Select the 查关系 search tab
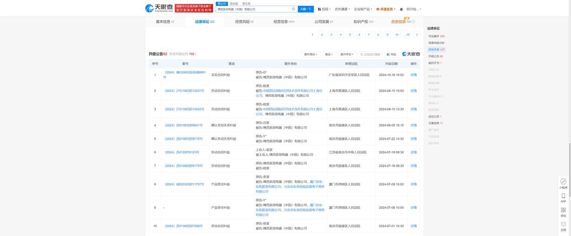 [x=246, y=4]
